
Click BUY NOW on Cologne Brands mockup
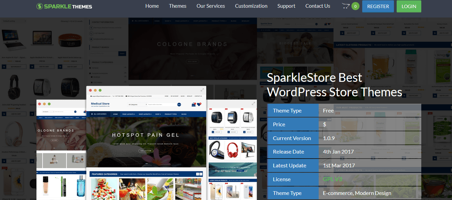point(54,140)
